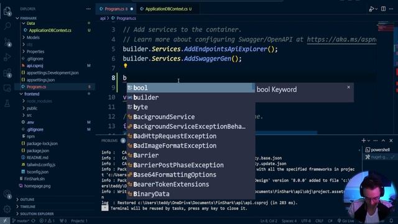The image size is (398, 224).
Task: Click the CRLF line ending status item
Action: (319, 221)
